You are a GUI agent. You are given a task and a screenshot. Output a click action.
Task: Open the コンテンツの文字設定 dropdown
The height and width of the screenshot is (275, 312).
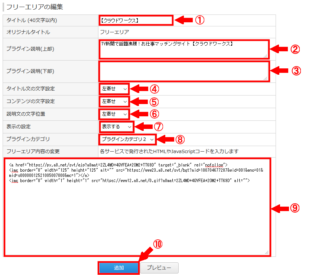114,101
